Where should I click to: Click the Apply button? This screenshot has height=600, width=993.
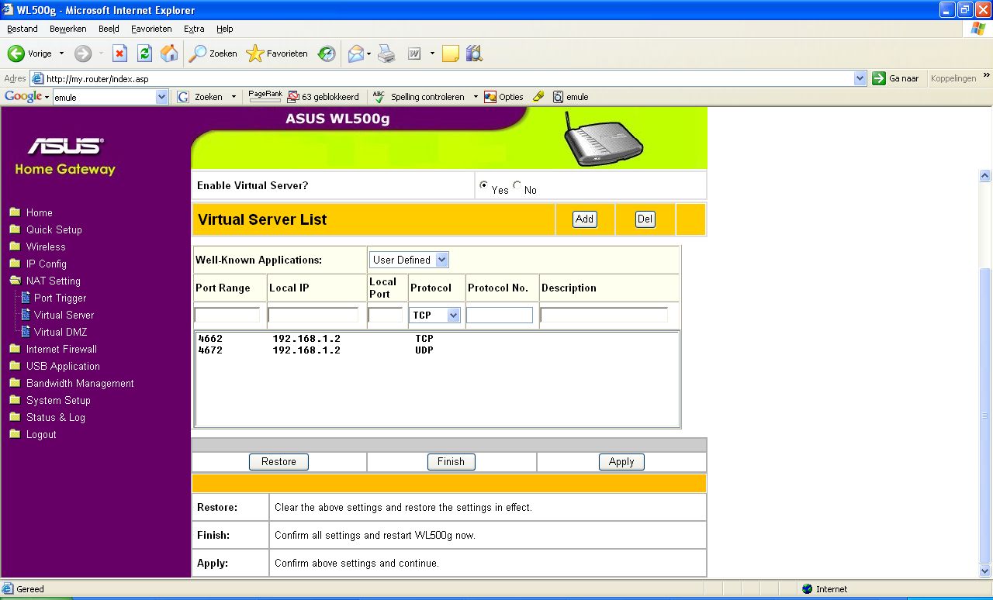[621, 462]
